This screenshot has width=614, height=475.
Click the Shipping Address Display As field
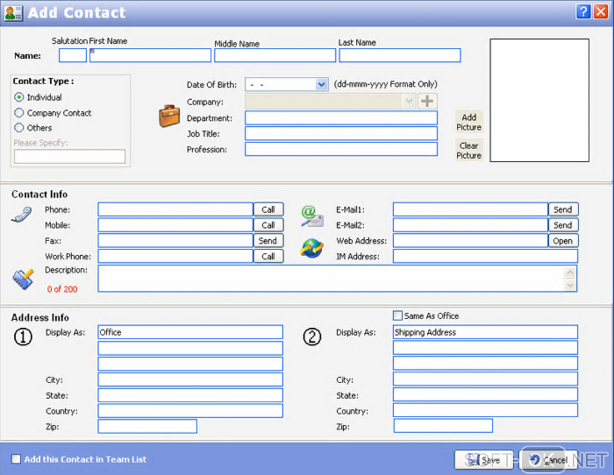[x=485, y=332]
